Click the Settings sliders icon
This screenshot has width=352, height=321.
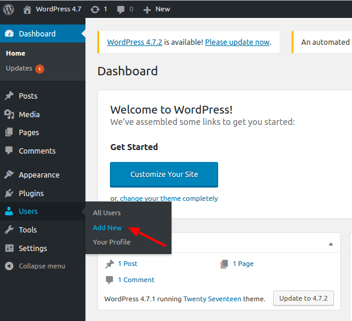pyautogui.click(x=9, y=248)
